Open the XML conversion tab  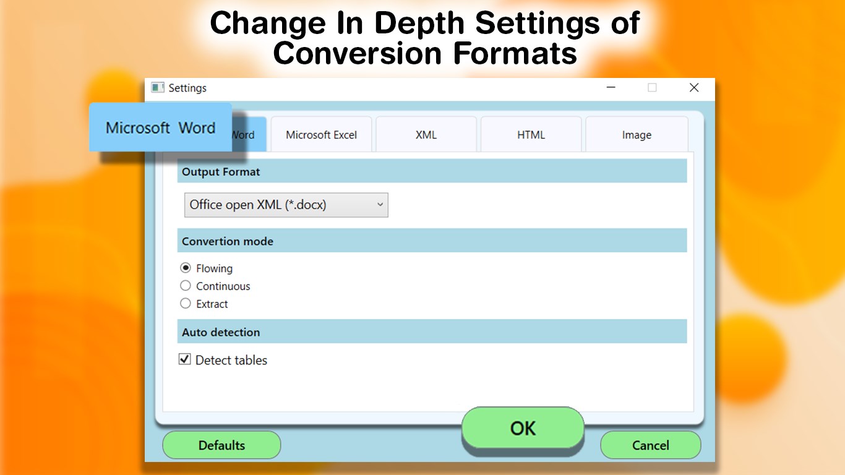pos(426,134)
